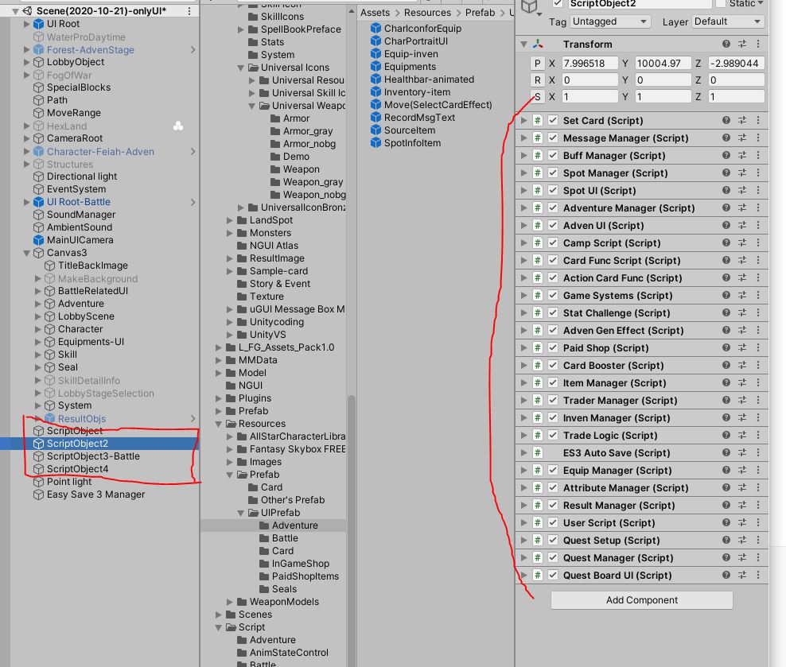The image size is (786, 667).
Task: Click the cube icon beside ScriptObject2 header
Action: click(530, 7)
